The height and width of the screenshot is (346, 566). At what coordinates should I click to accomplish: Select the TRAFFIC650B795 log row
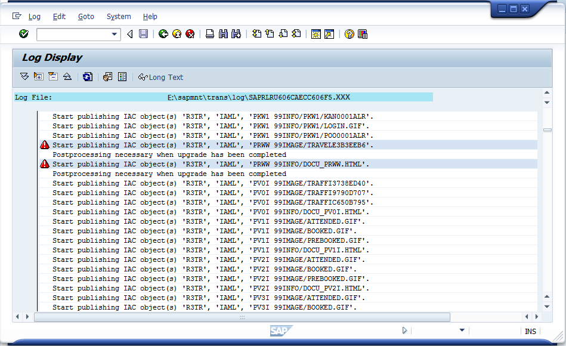[287, 202]
